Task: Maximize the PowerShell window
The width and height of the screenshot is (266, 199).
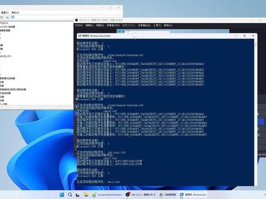Action: click(x=245, y=36)
